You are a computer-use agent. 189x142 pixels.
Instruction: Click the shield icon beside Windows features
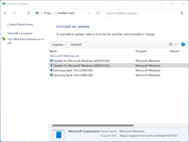pyautogui.click(x=4, y=39)
